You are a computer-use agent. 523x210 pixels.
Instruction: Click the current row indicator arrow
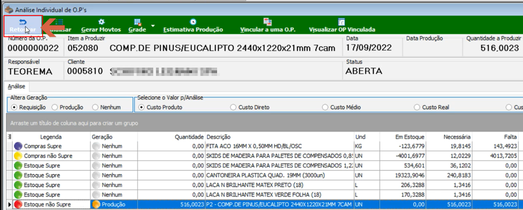pos(9,204)
